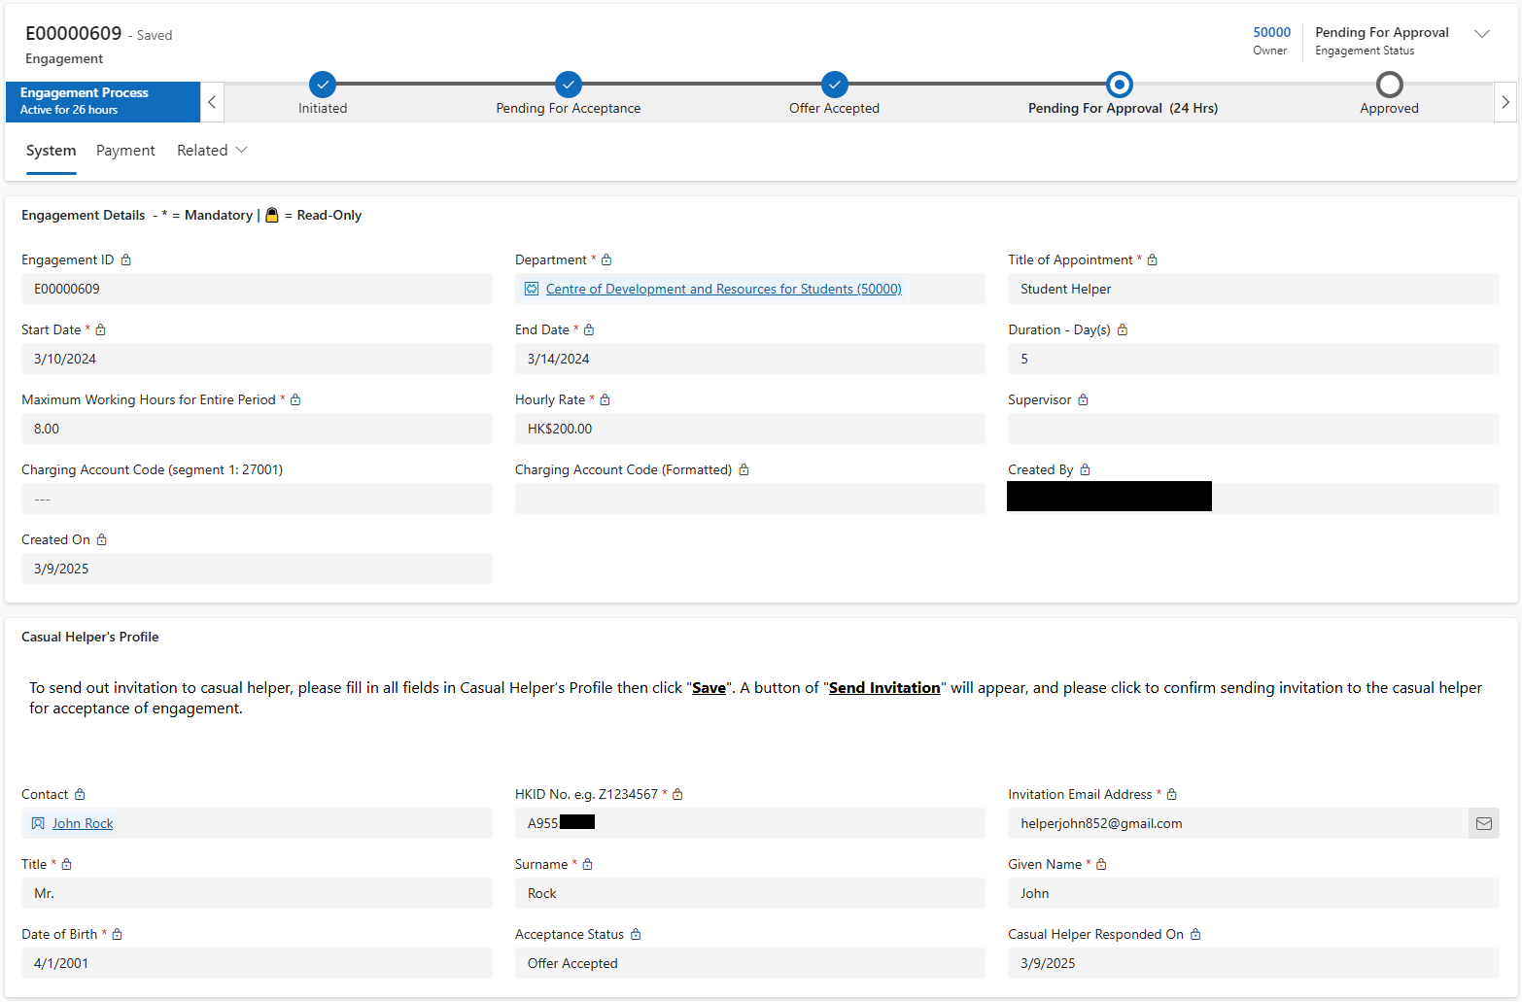Click the Initiated stage checkmark circle

(323, 85)
